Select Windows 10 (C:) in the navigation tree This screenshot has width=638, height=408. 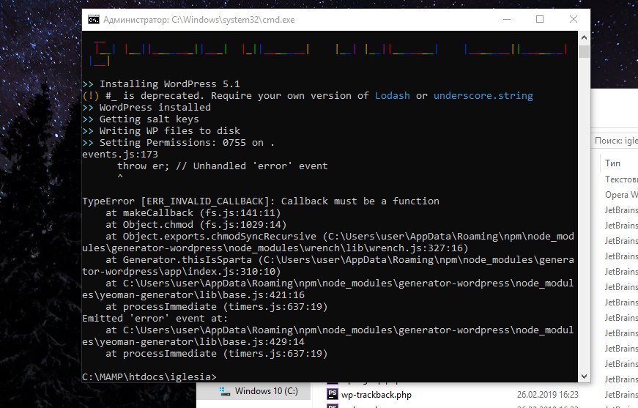[266, 391]
